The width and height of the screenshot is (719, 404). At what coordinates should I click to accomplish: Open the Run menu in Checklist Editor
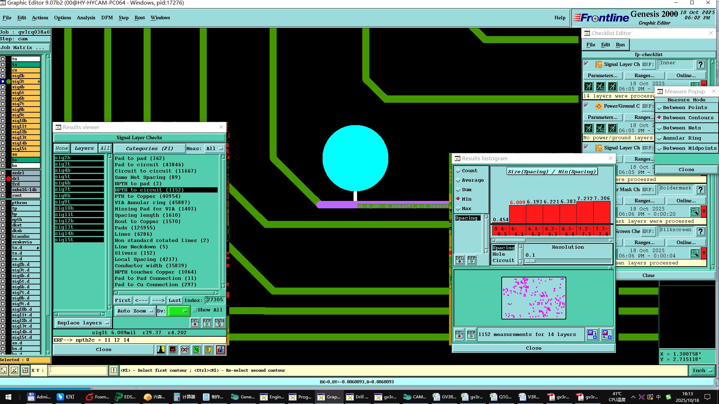click(x=620, y=45)
